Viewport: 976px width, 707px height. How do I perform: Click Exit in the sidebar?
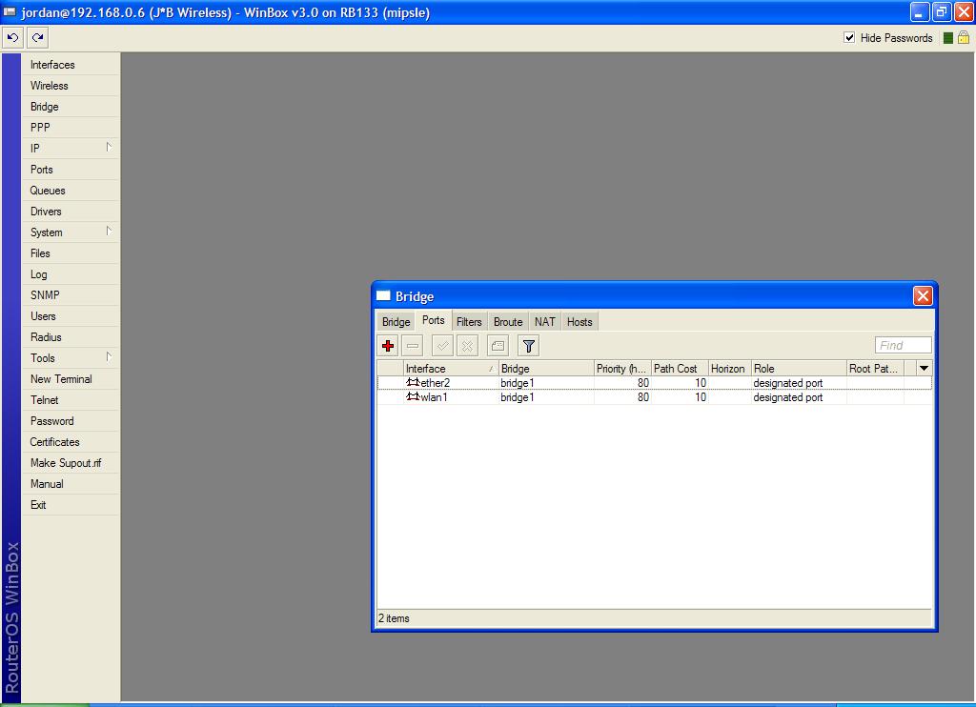pyautogui.click(x=70, y=505)
